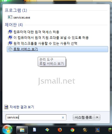
Task: Launch Firefox from the taskbar
Action: click(x=60, y=130)
